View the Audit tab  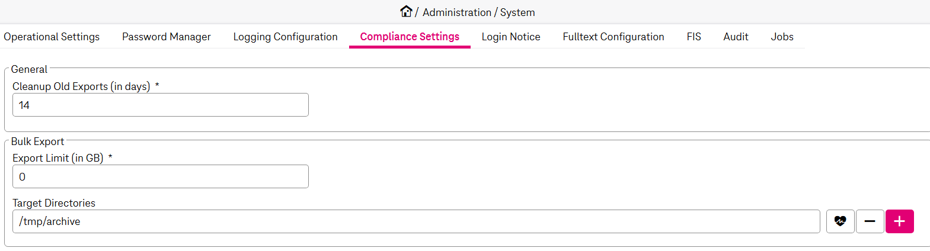(x=736, y=37)
